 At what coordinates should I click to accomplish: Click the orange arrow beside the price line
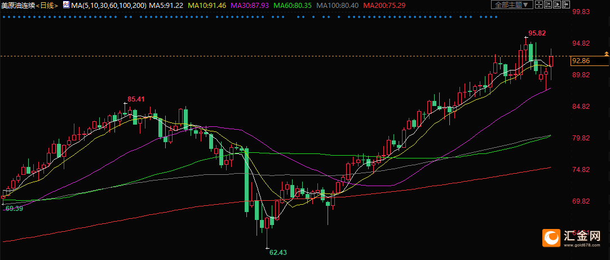(606, 54)
